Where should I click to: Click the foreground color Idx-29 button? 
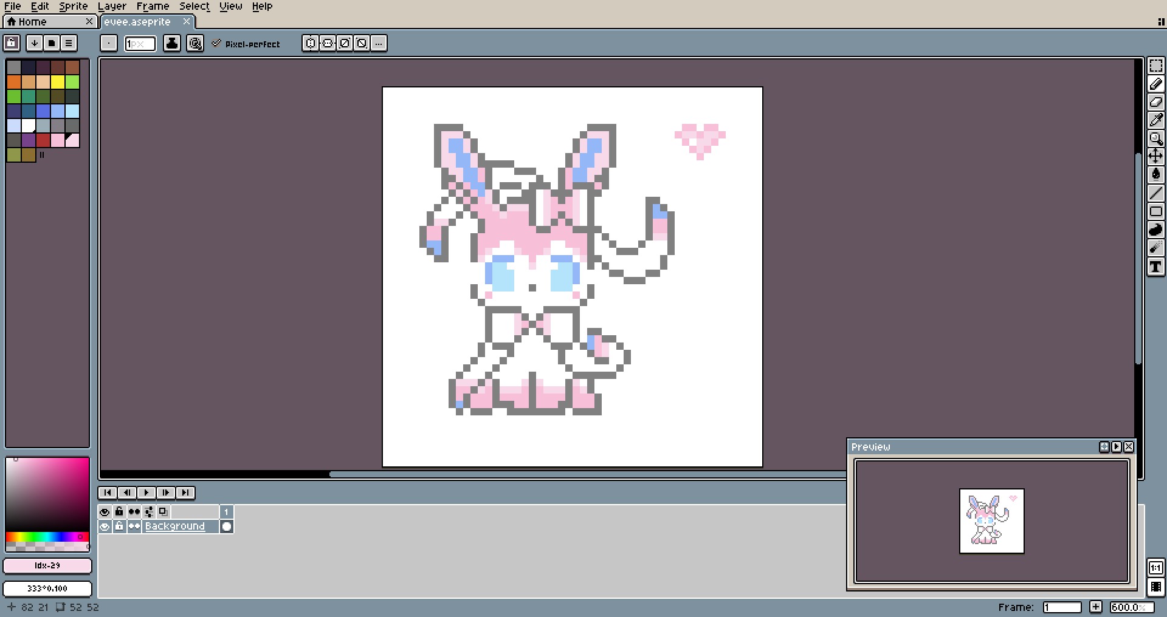[47, 565]
